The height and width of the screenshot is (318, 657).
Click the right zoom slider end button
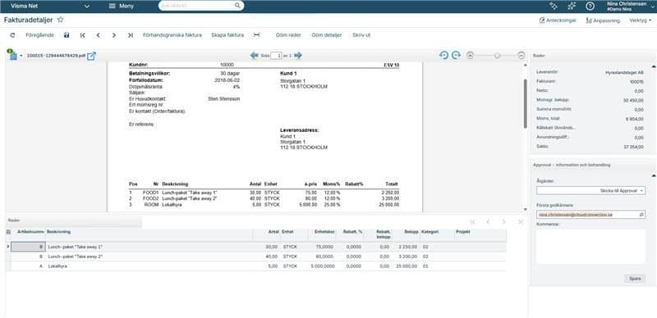(x=521, y=55)
